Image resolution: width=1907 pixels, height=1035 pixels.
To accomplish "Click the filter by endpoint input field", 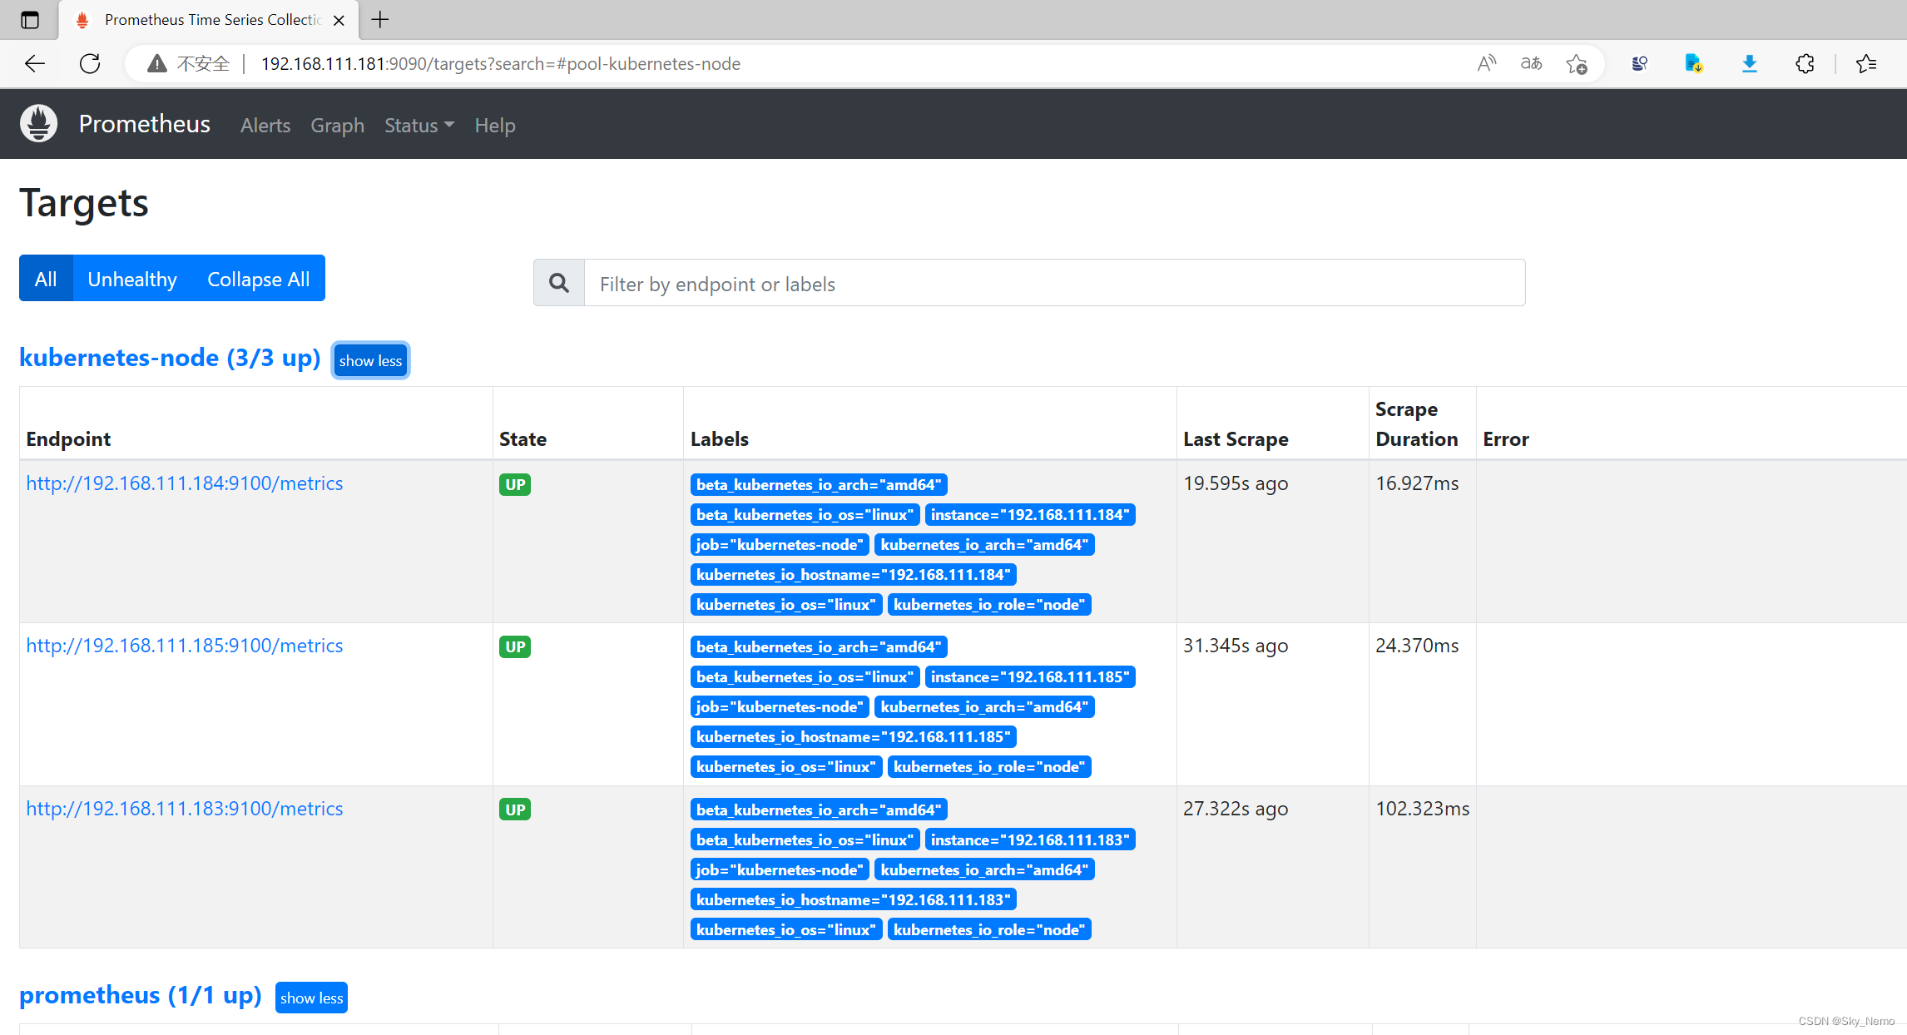I will 1055,283.
